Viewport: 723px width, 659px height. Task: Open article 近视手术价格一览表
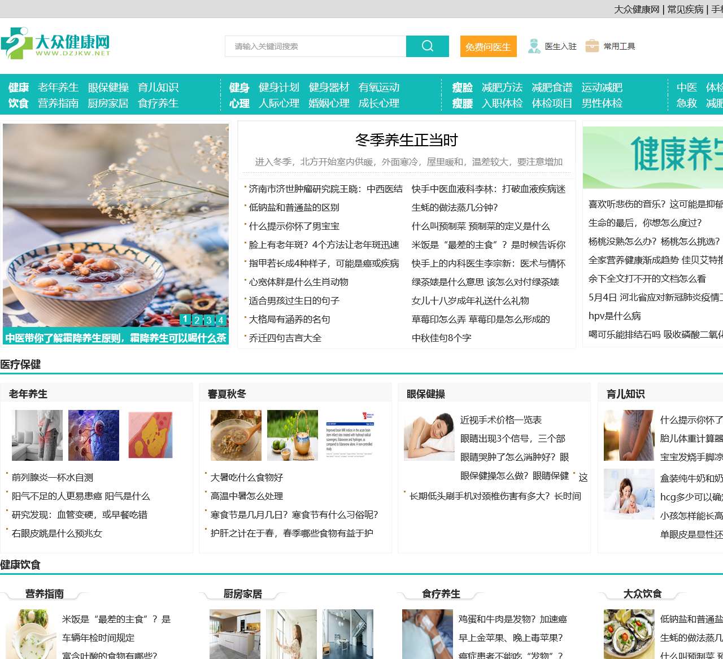click(x=500, y=420)
